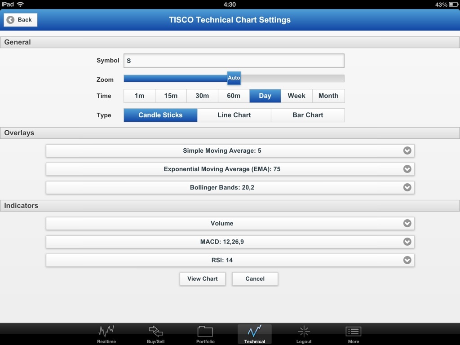The height and width of the screenshot is (345, 460).
Task: Click the unfilled part of the Zoom track
Action: coord(292,78)
